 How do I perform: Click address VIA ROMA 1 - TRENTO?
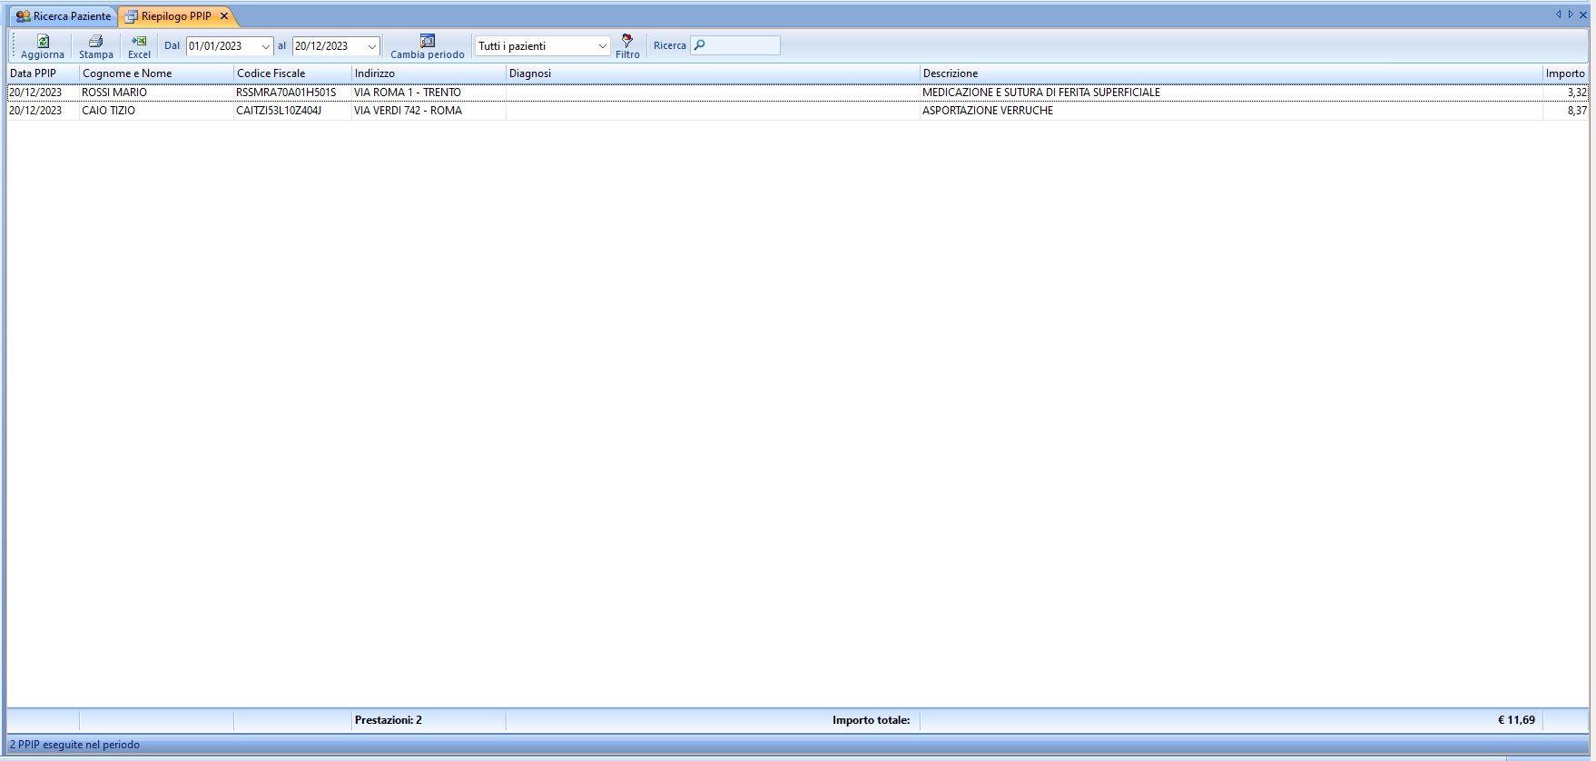coord(408,93)
